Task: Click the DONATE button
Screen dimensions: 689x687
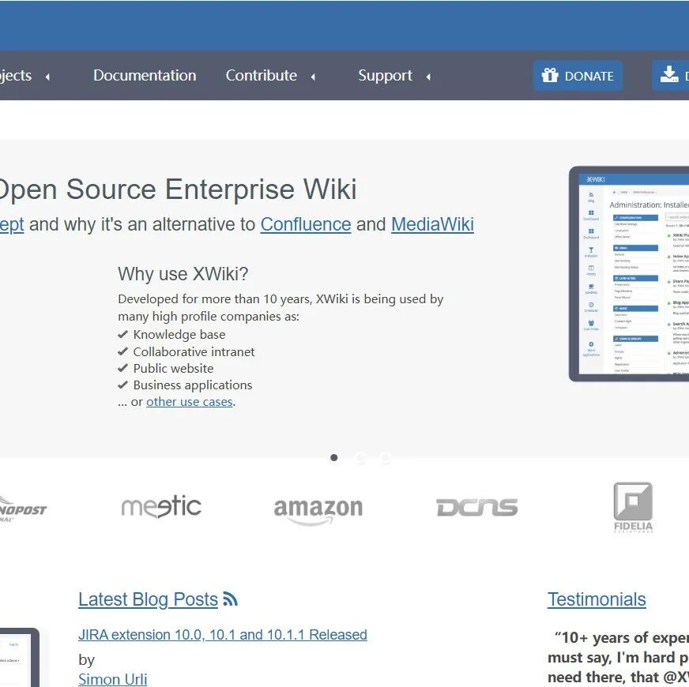Action: pyautogui.click(x=578, y=76)
